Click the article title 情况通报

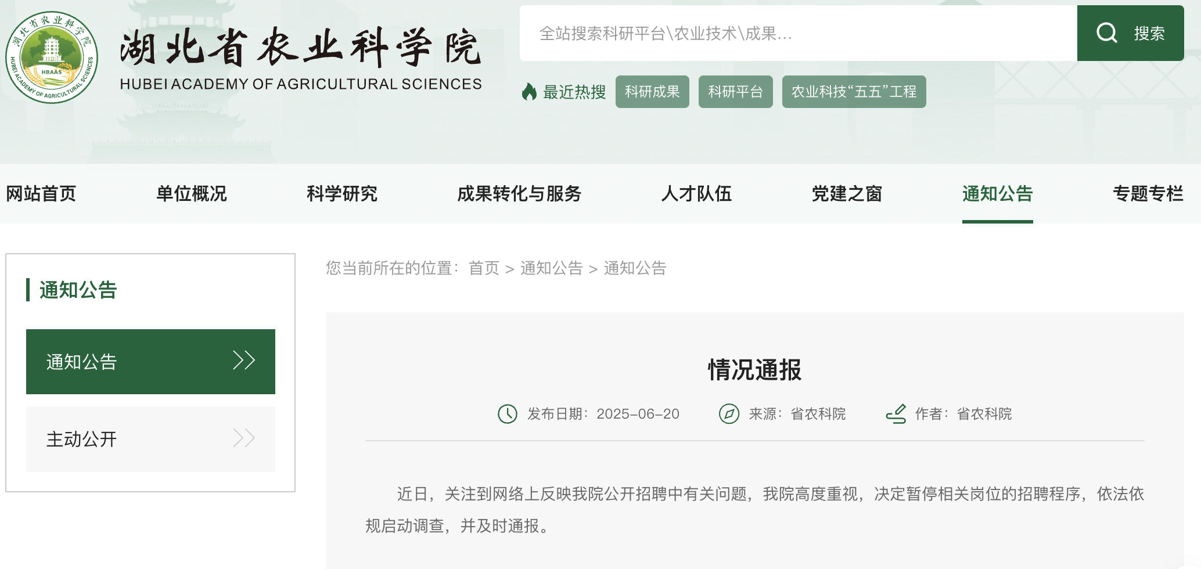[x=754, y=370]
